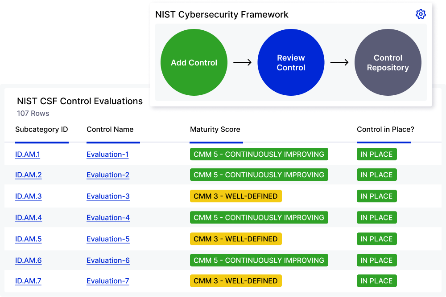Click the Evaluation-7 control link
The image size is (446, 297).
[x=108, y=281]
